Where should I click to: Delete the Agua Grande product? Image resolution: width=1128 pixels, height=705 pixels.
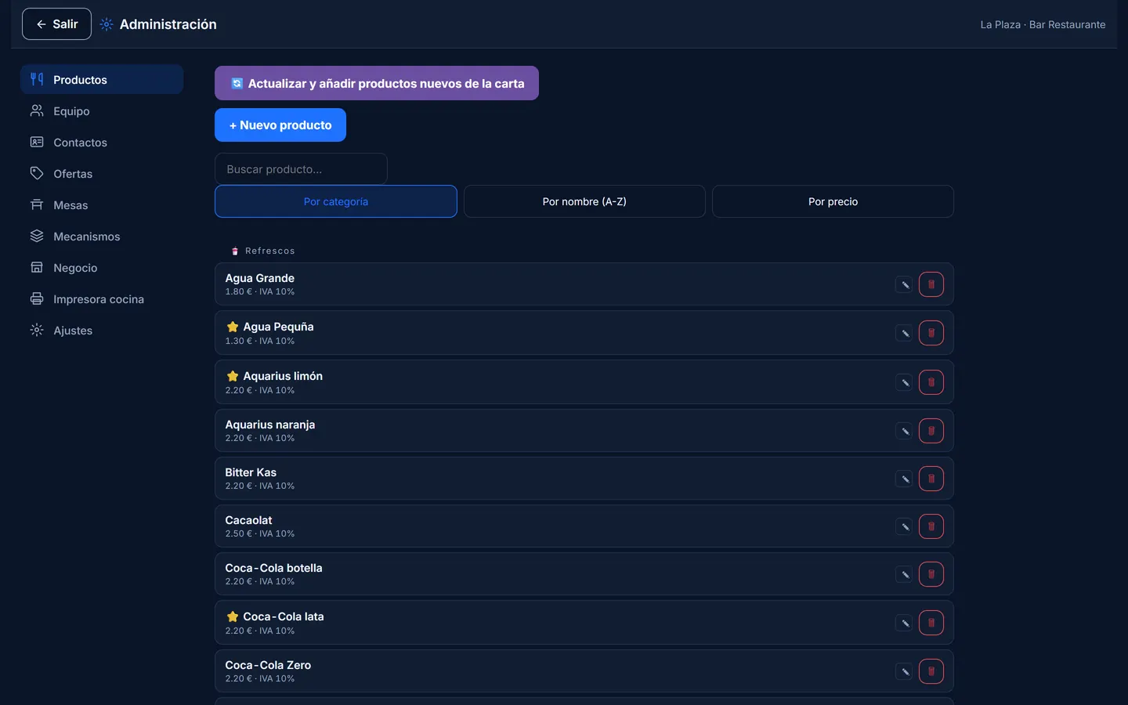[x=931, y=284]
